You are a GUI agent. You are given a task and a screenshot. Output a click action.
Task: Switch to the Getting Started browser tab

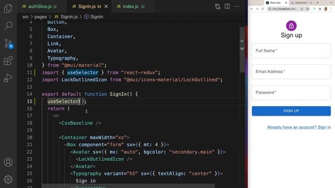(301, 3)
